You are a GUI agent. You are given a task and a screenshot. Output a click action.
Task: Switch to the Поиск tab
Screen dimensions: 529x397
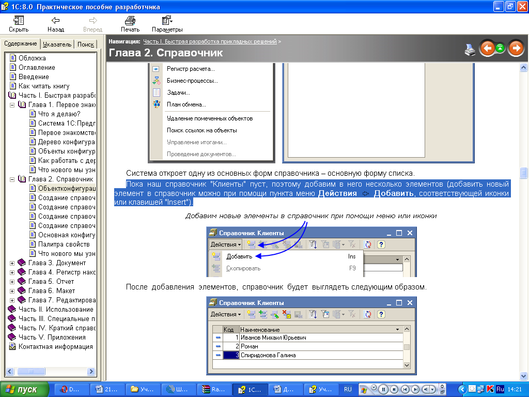(86, 44)
